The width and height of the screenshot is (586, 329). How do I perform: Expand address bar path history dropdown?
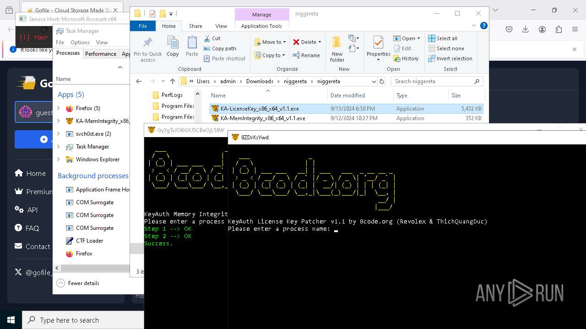[x=374, y=81]
